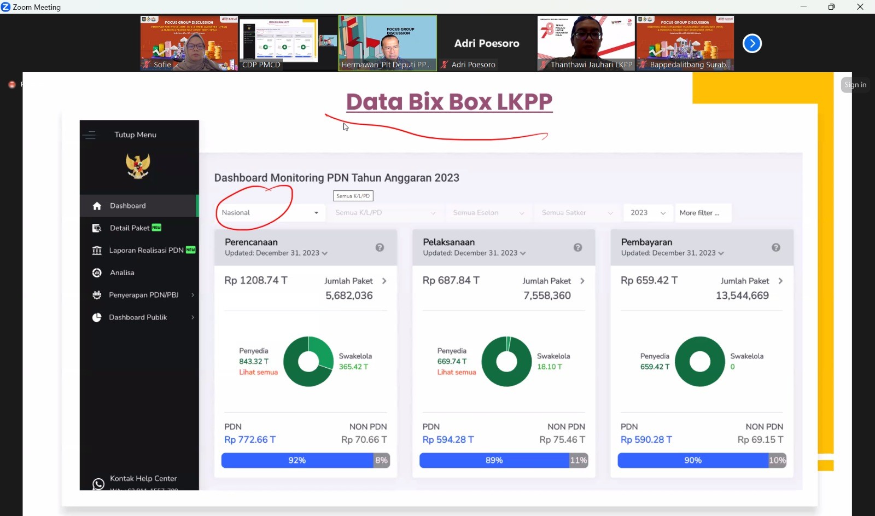
Task: Open the Semua K/L/PD dropdown
Action: [x=386, y=213]
